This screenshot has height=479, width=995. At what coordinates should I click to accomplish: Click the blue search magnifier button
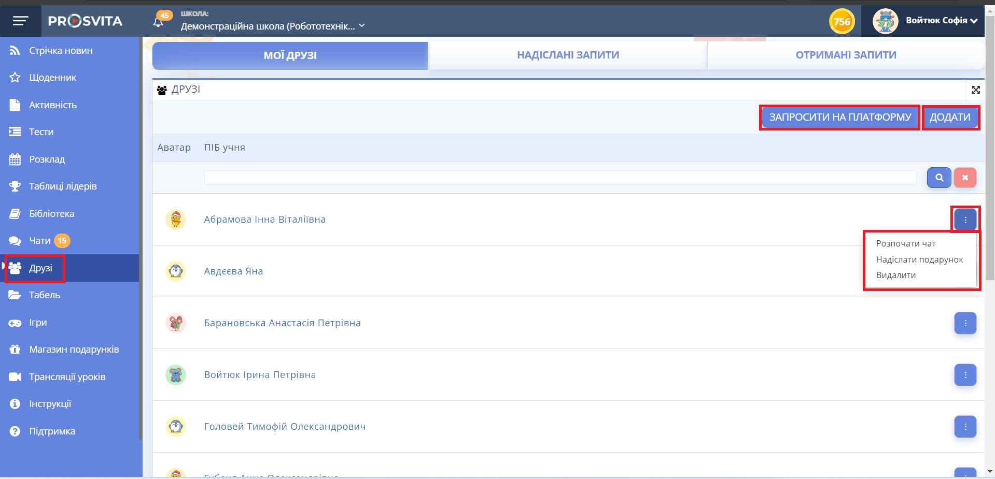tap(938, 178)
